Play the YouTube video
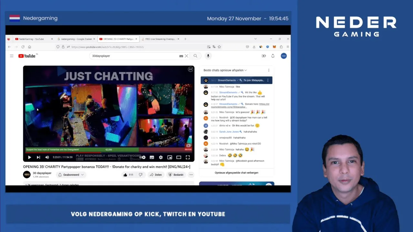The image size is (413, 232). [x=29, y=157]
